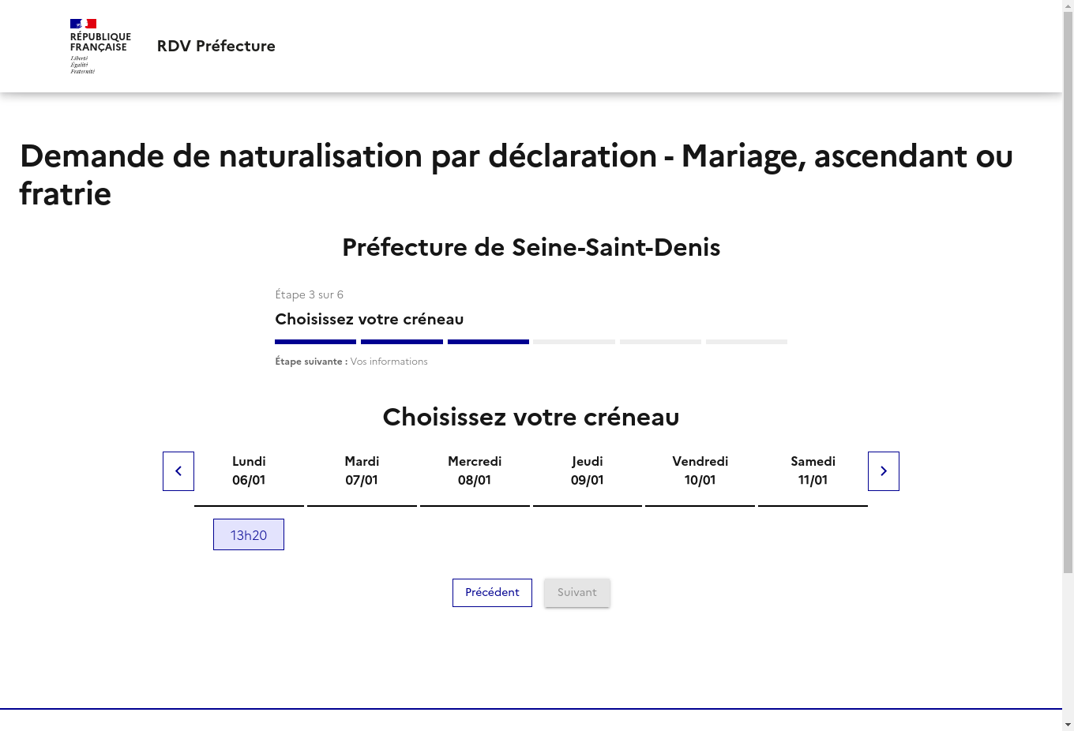Image resolution: width=1074 pixels, height=731 pixels.
Task: Select the Samedi 11/01 column header
Action: tap(813, 470)
